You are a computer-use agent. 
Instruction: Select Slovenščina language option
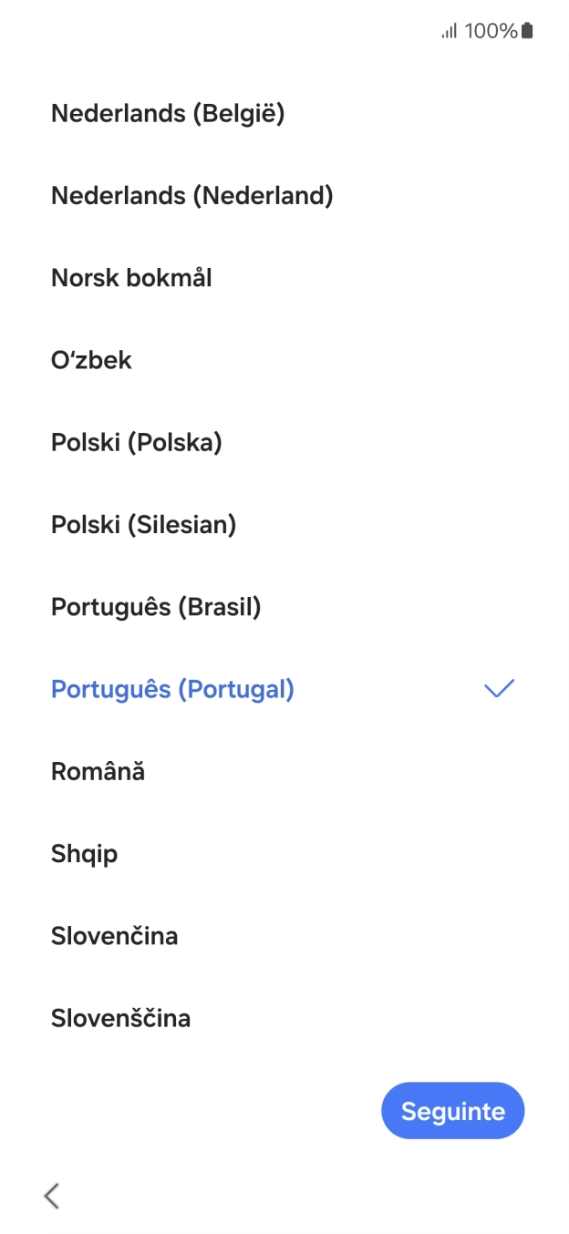coord(120,1018)
